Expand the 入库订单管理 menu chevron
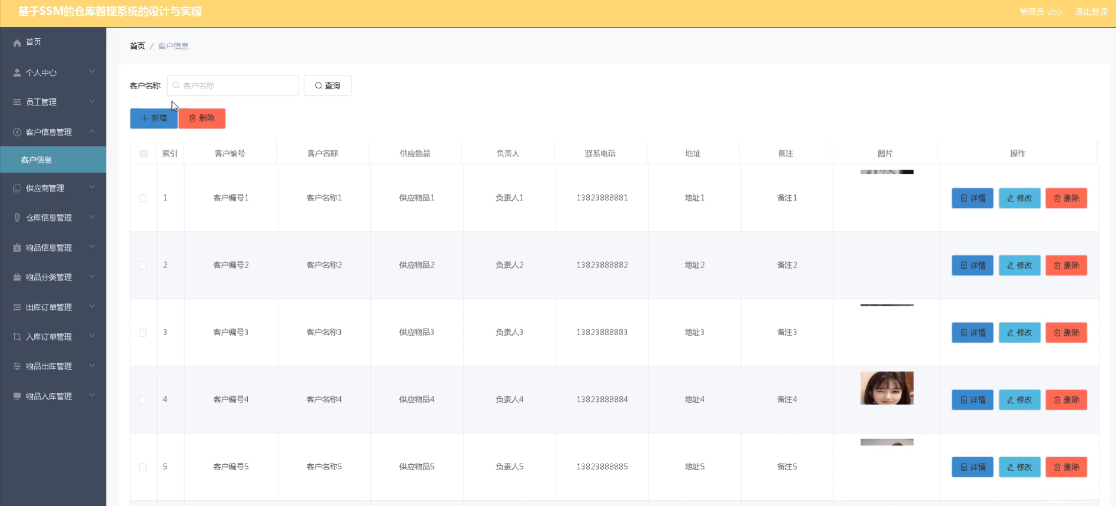1116x506 pixels. click(x=92, y=336)
